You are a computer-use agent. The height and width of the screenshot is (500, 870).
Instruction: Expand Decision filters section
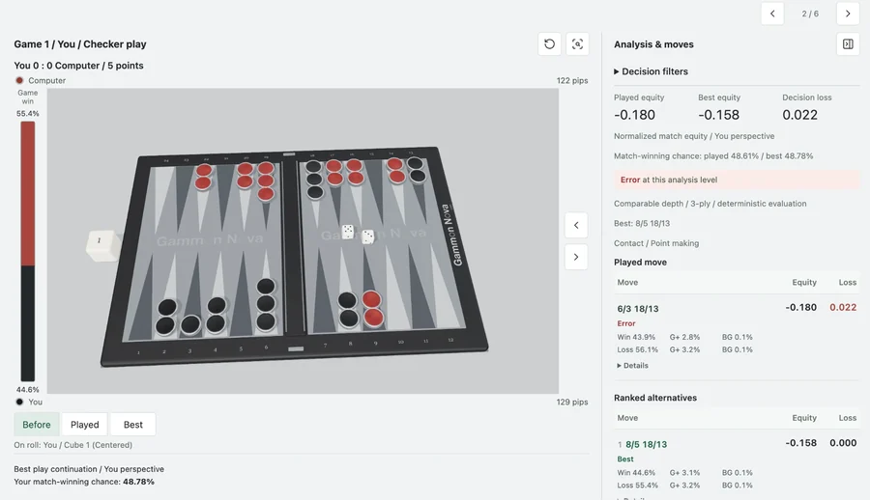point(651,71)
